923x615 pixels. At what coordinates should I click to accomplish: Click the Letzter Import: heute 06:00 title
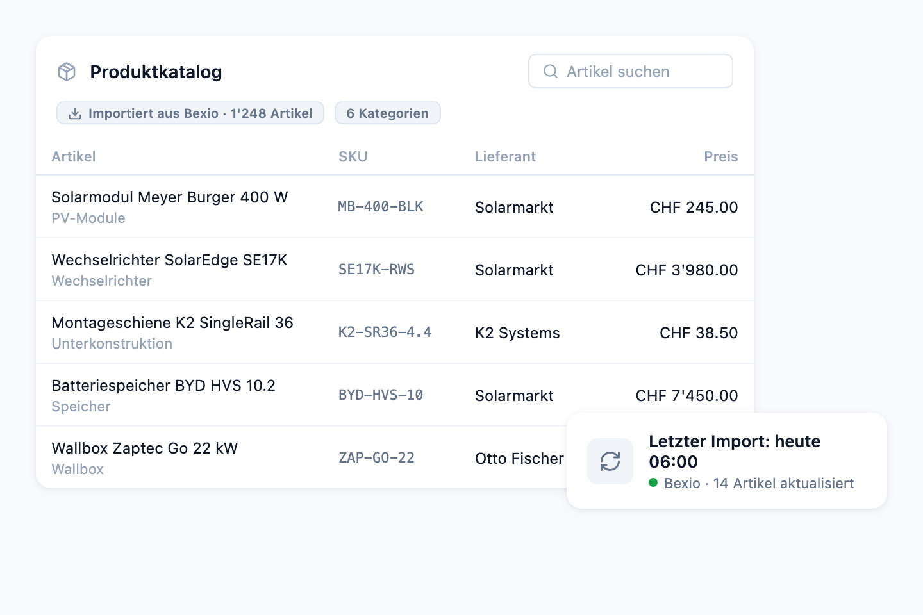[735, 452]
